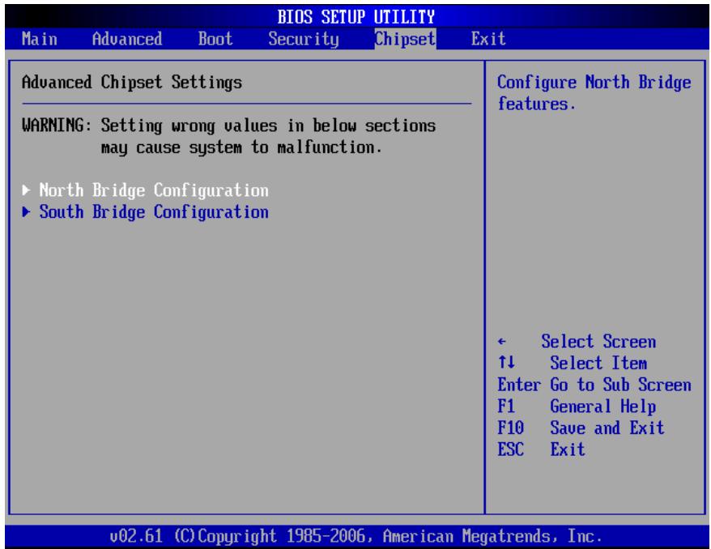711x549 pixels.
Task: Click the highlighted Chipset tab
Action: 406,39
